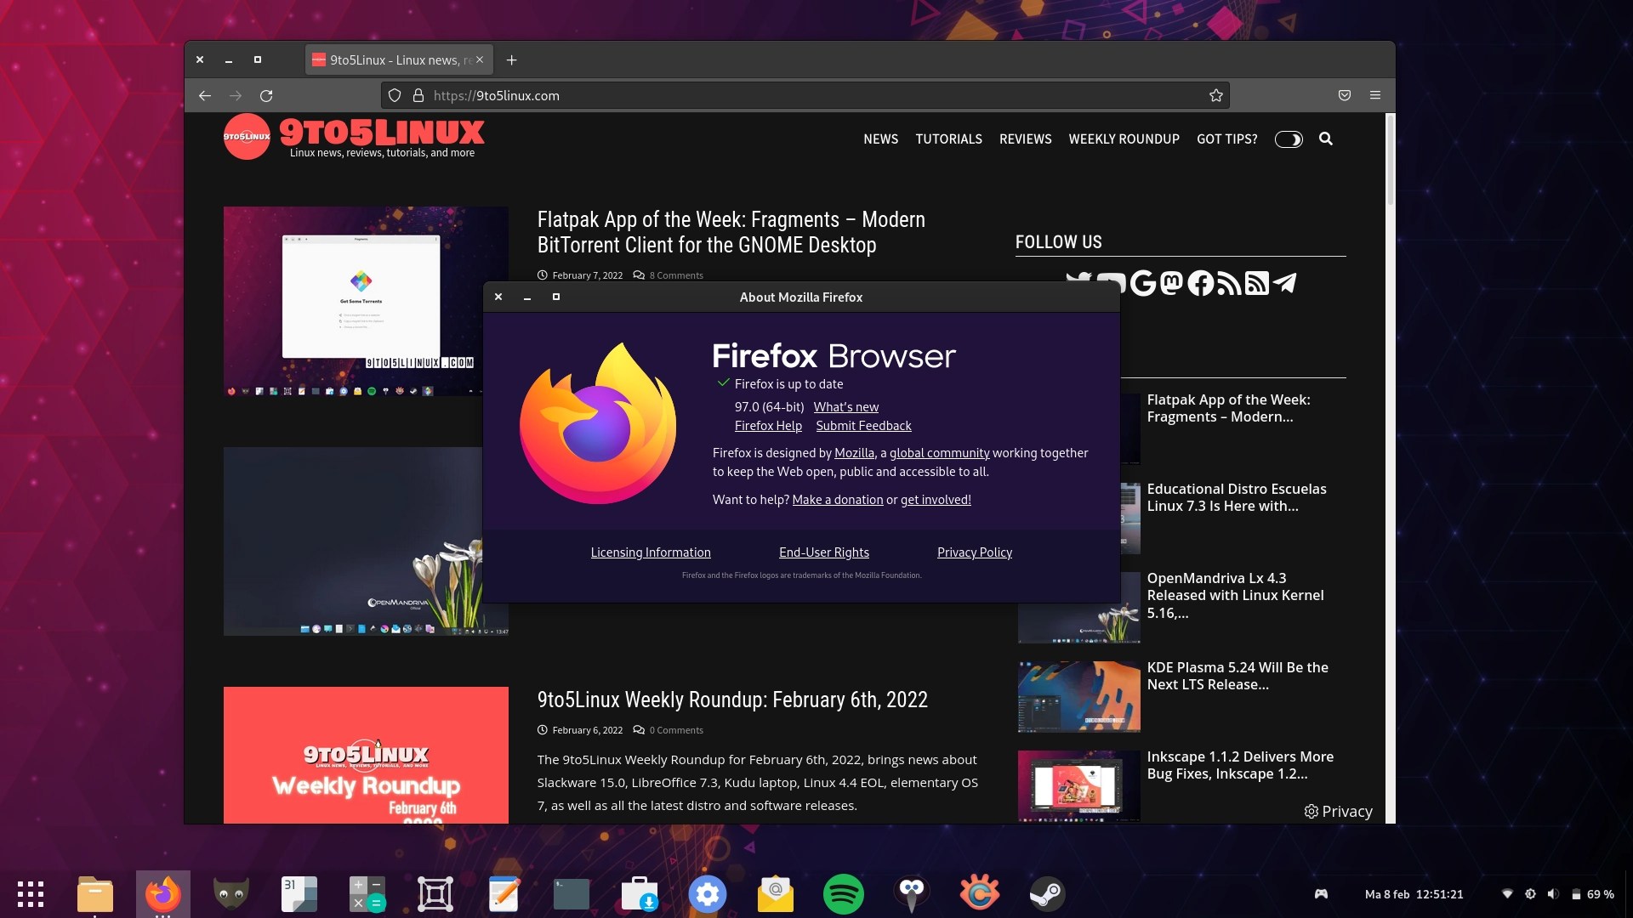Click the search icon on 9to5Linux
Viewport: 1633px width, 918px height.
pyautogui.click(x=1326, y=138)
